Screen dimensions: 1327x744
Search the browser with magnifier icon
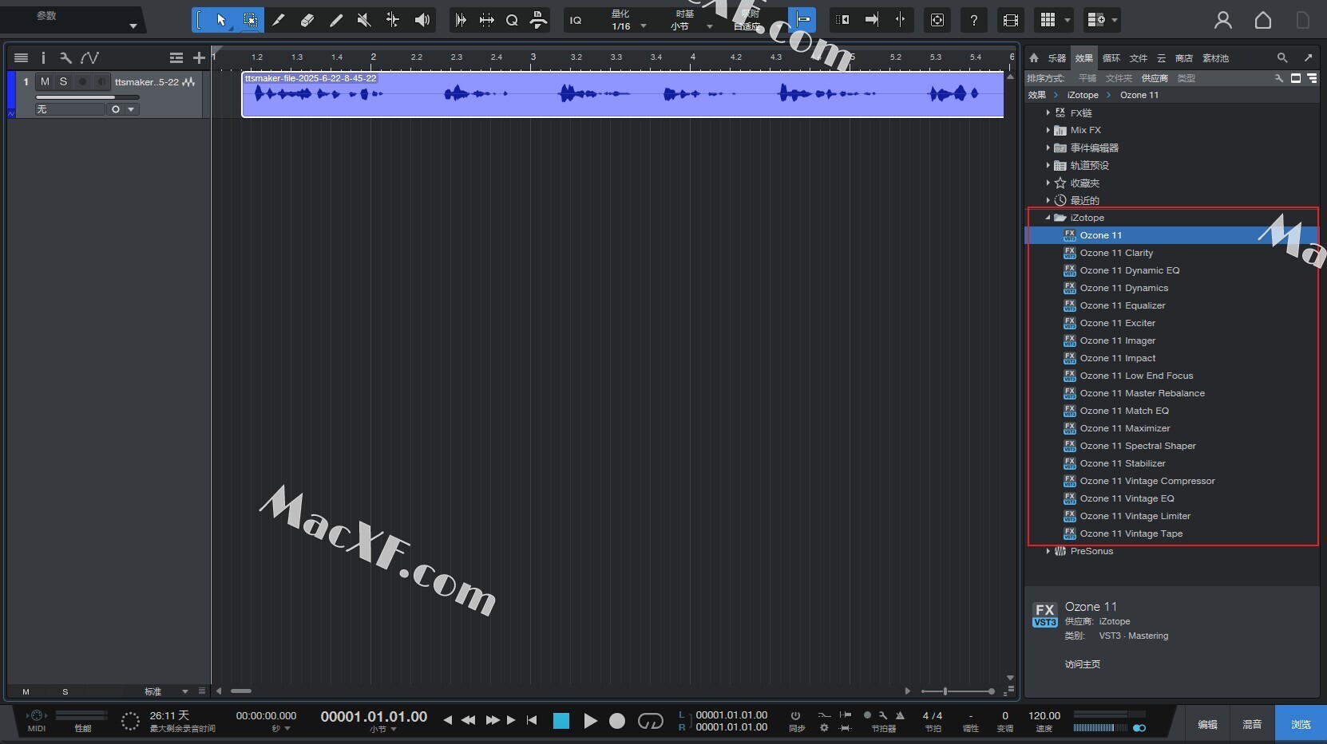[x=1282, y=57]
